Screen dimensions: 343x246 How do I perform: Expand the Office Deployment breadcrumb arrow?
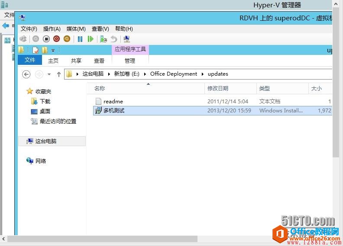coord(202,74)
